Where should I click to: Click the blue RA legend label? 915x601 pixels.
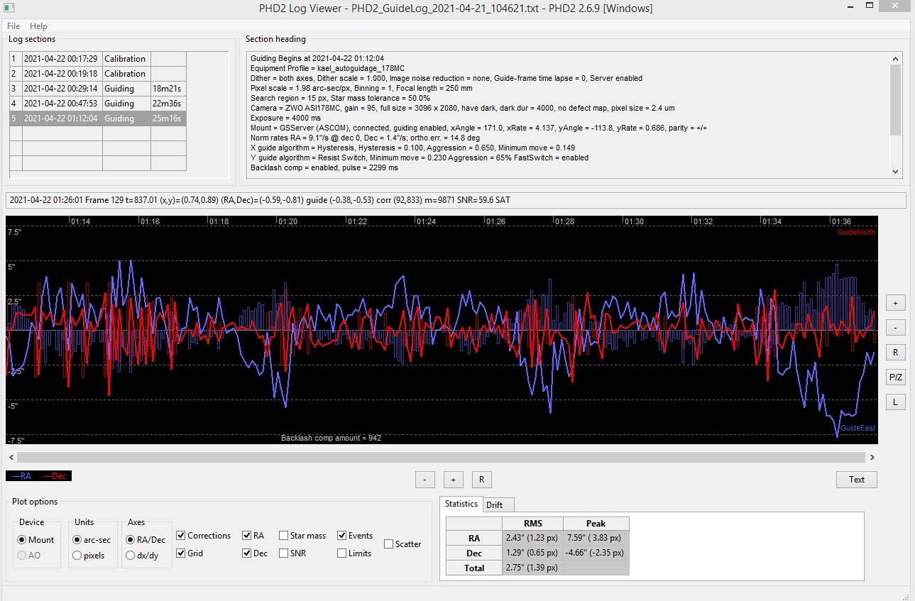tap(23, 476)
